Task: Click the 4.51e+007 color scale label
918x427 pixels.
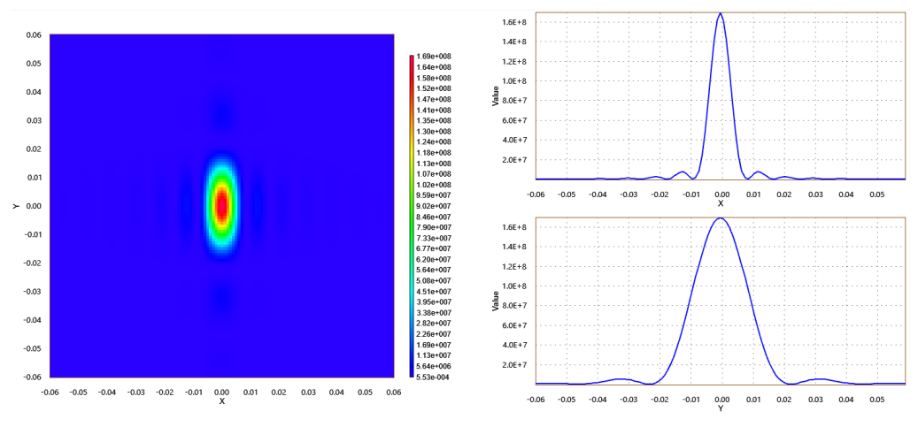Action: (x=433, y=291)
